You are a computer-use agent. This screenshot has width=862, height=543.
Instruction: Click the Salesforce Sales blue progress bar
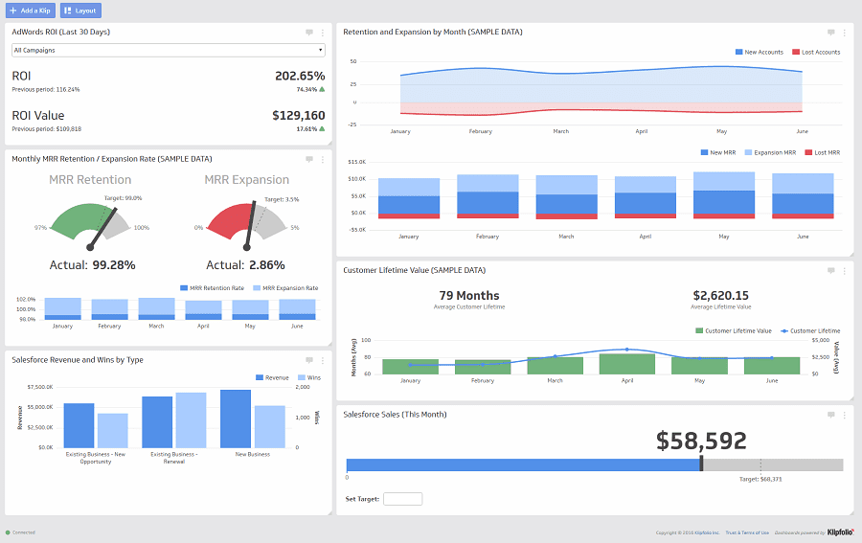tap(524, 464)
